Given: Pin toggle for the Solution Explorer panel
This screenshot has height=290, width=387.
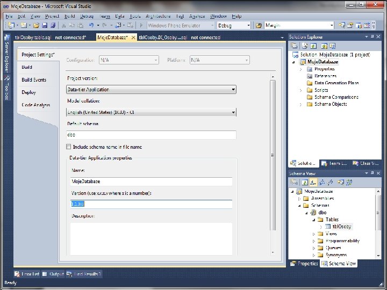Looking at the screenshot, I should pos(372,37).
